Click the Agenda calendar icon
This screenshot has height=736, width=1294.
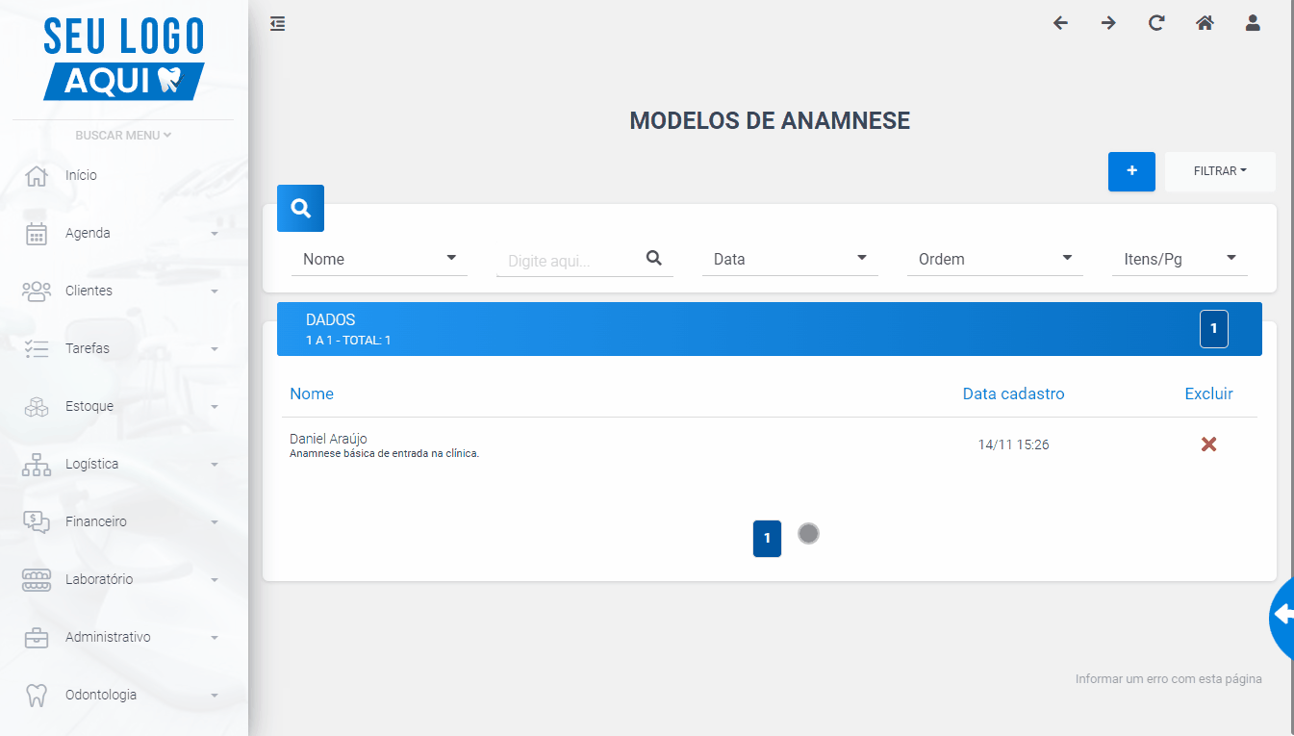[37, 233]
